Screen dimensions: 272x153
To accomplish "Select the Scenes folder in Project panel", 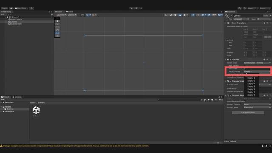I will tap(10, 109).
